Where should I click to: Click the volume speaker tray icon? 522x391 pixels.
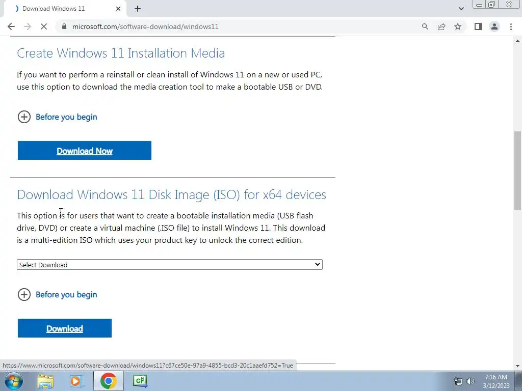[x=471, y=381]
